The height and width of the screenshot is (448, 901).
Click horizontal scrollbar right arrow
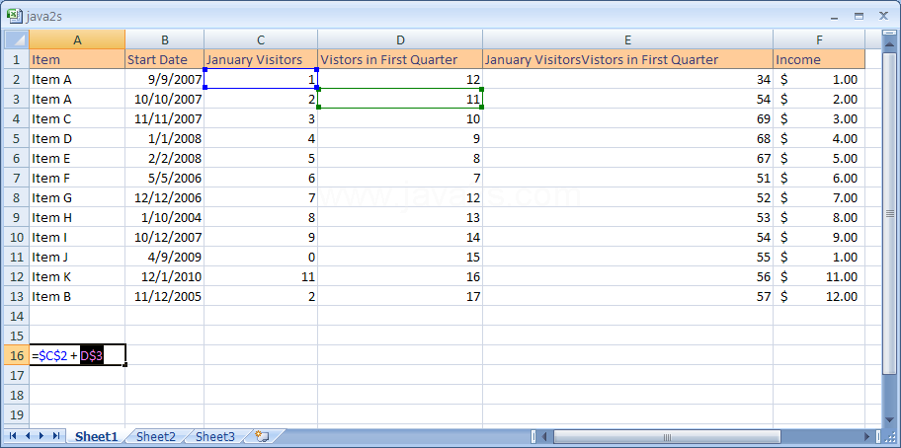coord(867,436)
